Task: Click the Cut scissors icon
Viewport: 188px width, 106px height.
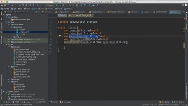Action: (20, 5)
